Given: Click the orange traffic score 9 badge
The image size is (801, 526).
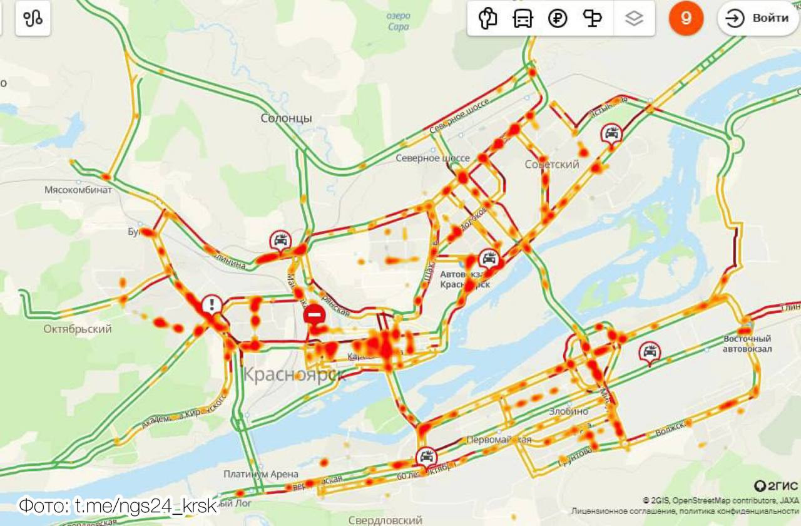Looking at the screenshot, I should [686, 18].
